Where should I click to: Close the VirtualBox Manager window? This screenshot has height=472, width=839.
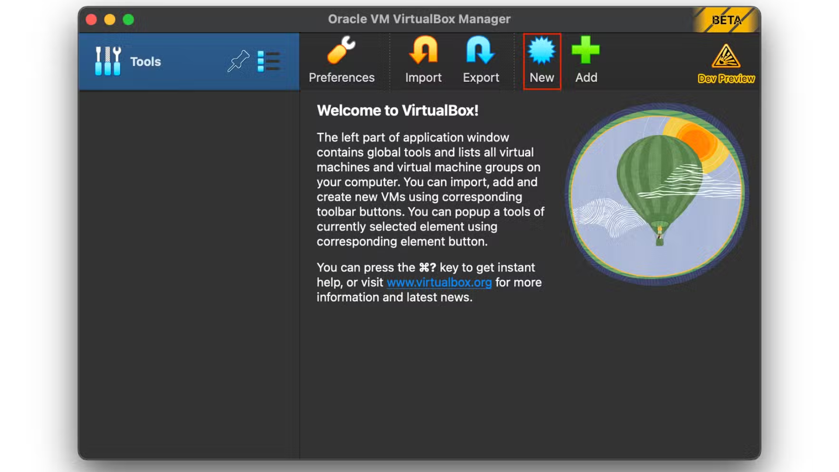(x=91, y=20)
